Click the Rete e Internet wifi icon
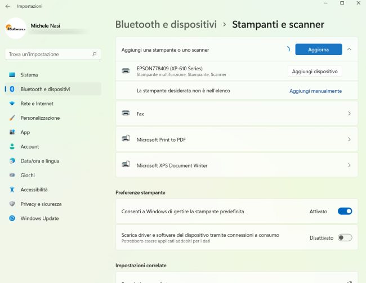The width and height of the screenshot is (366, 283). click(12, 104)
